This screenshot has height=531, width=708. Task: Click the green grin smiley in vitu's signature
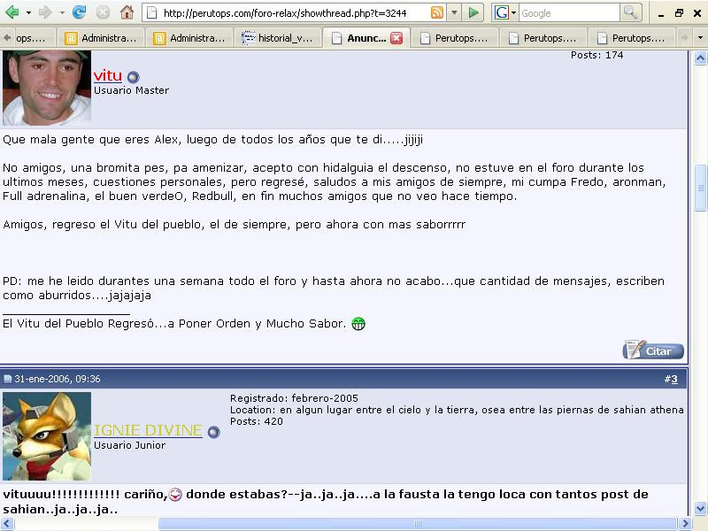click(357, 324)
